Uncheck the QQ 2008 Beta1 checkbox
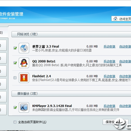Image resolution: width=131 pixels, height=131 pixels. [15, 63]
